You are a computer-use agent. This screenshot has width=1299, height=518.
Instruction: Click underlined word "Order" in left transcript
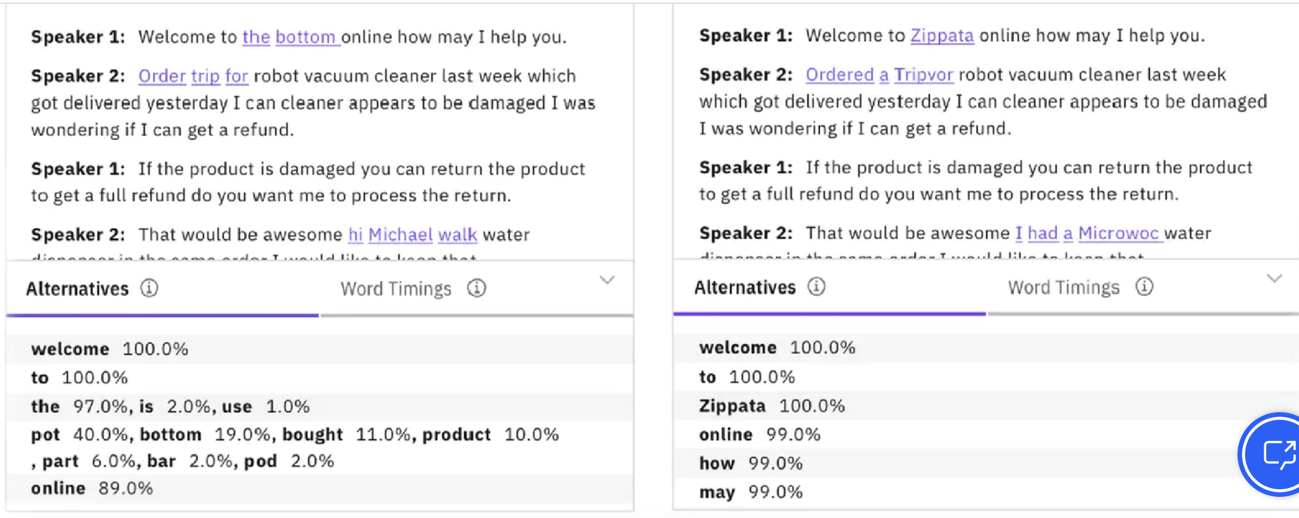coord(162,76)
